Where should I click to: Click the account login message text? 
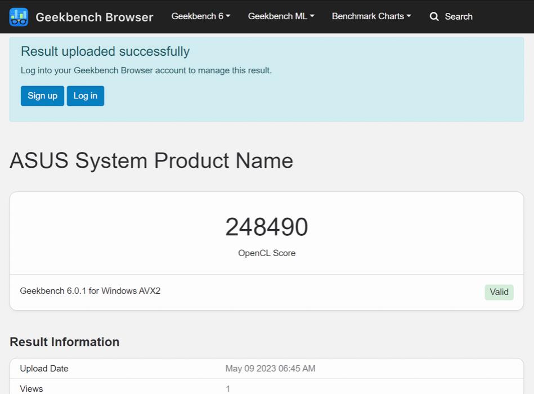click(x=146, y=70)
